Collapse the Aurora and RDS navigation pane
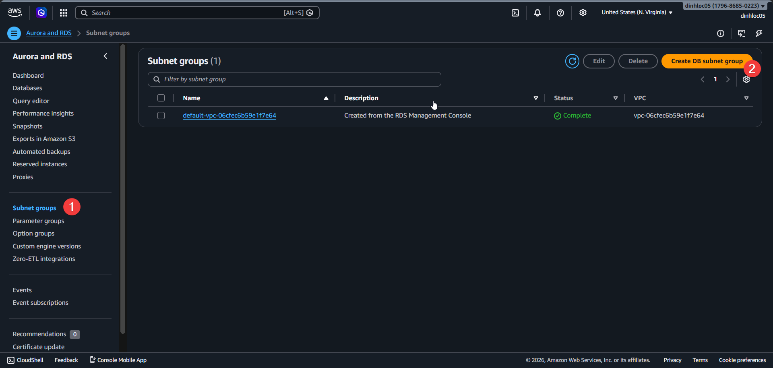Screen dimensions: 773x368 [x=105, y=56]
